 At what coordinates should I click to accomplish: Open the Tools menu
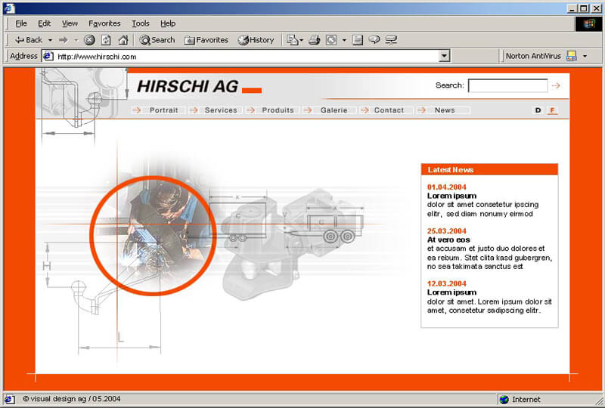pyautogui.click(x=141, y=23)
